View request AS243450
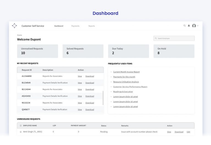This screenshot has height=145, width=211. (x=80, y=96)
